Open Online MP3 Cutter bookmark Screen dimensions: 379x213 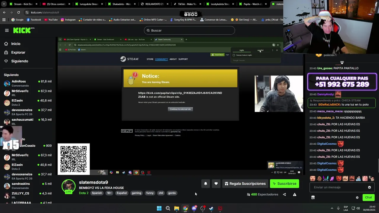point(153,20)
